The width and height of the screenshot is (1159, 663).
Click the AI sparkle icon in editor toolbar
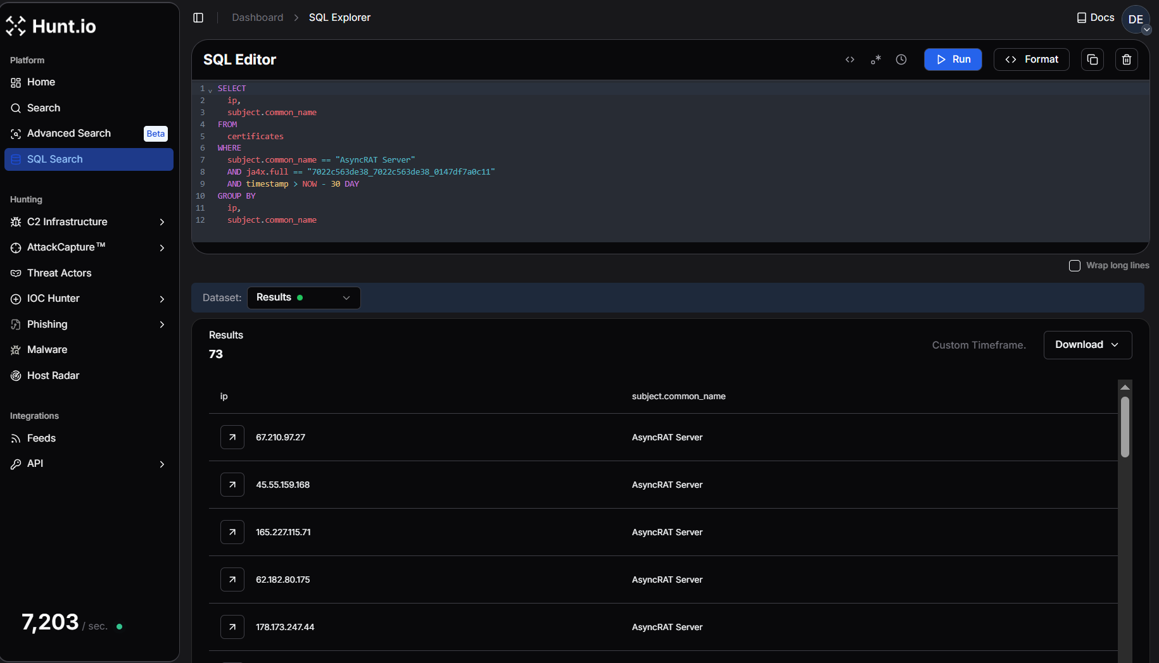point(876,59)
